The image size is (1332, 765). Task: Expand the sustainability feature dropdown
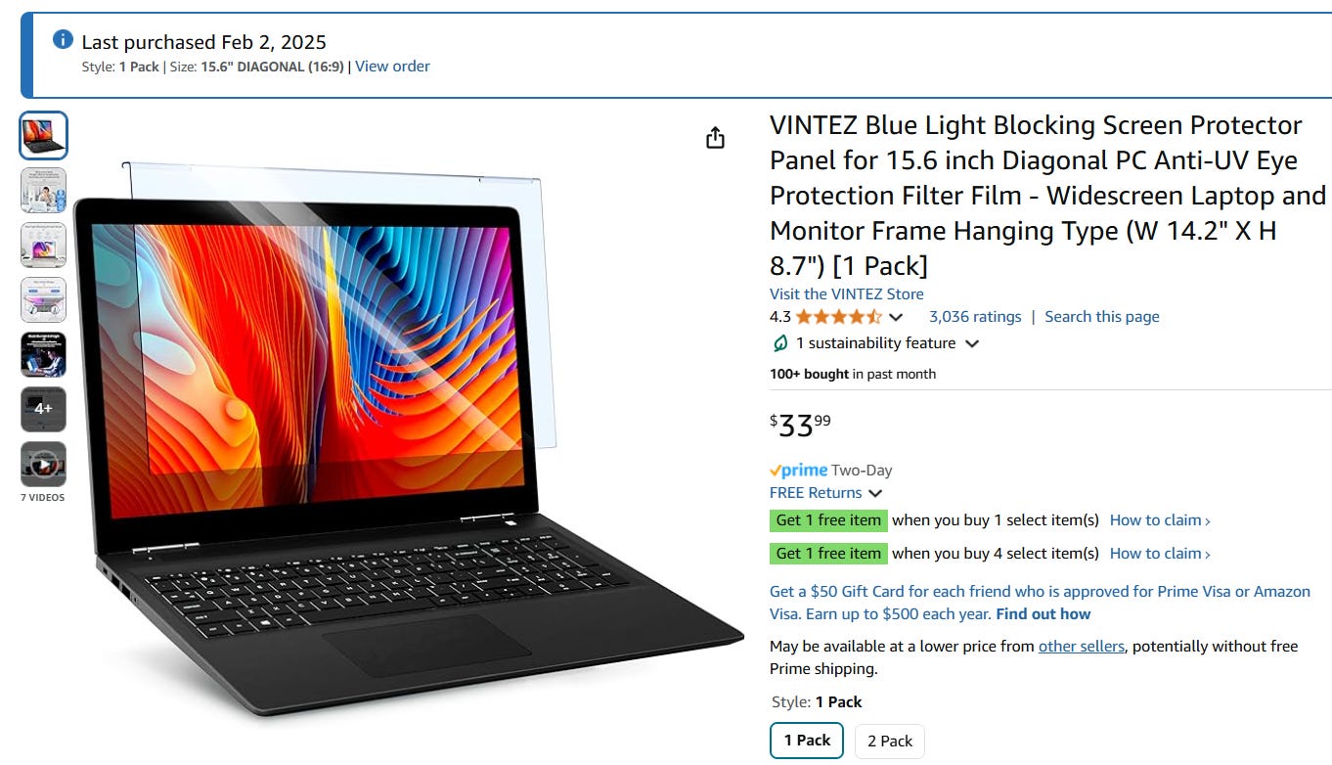[x=972, y=343]
